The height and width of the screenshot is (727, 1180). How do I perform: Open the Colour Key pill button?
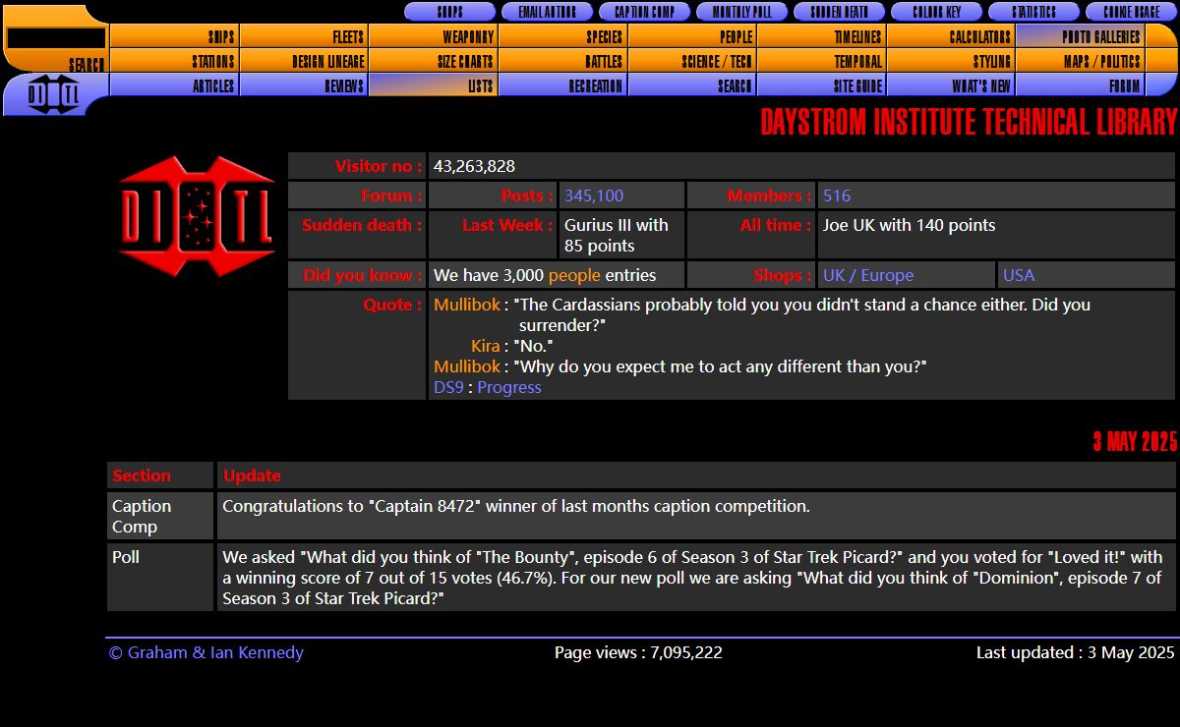click(x=936, y=12)
